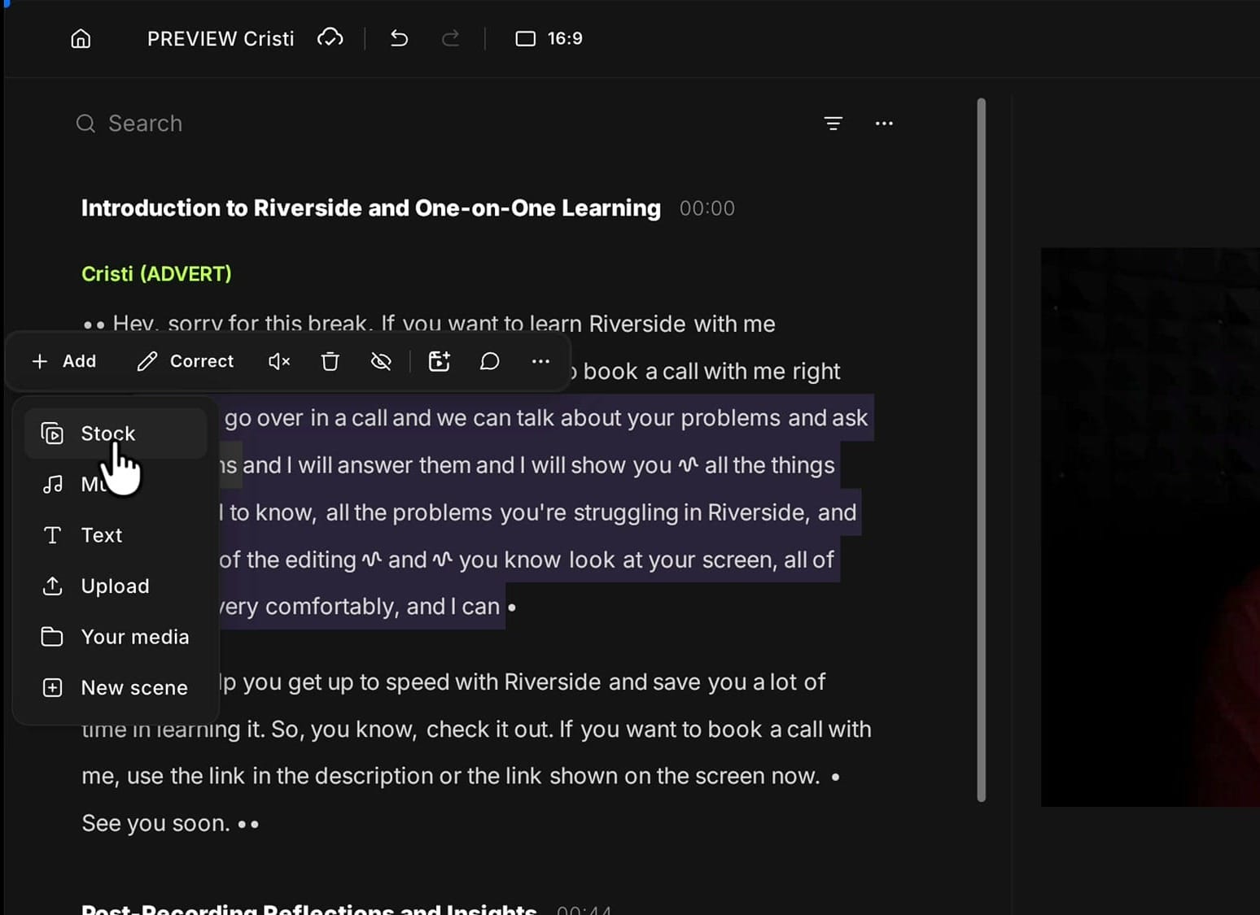Viewport: 1260px width, 915px height.
Task: Click the word 'struggling' in the transcript
Action: (625, 512)
